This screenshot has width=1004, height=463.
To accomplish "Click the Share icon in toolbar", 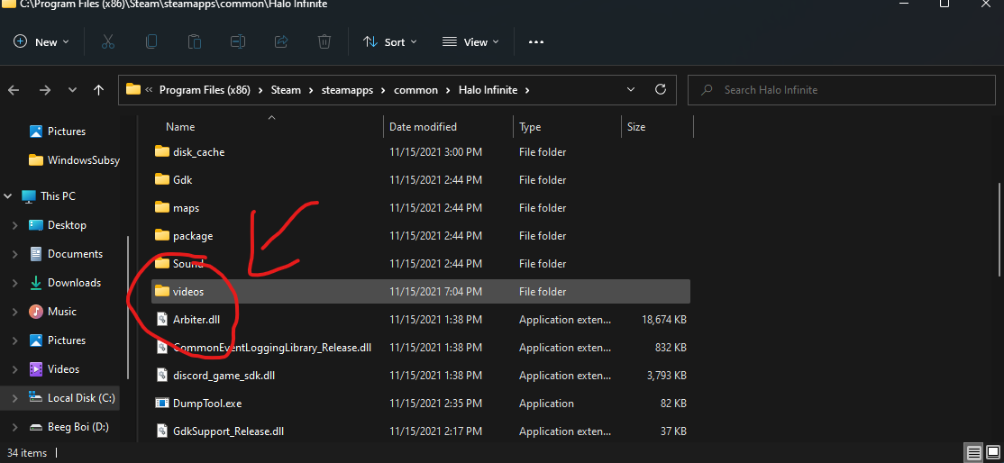I will (280, 41).
